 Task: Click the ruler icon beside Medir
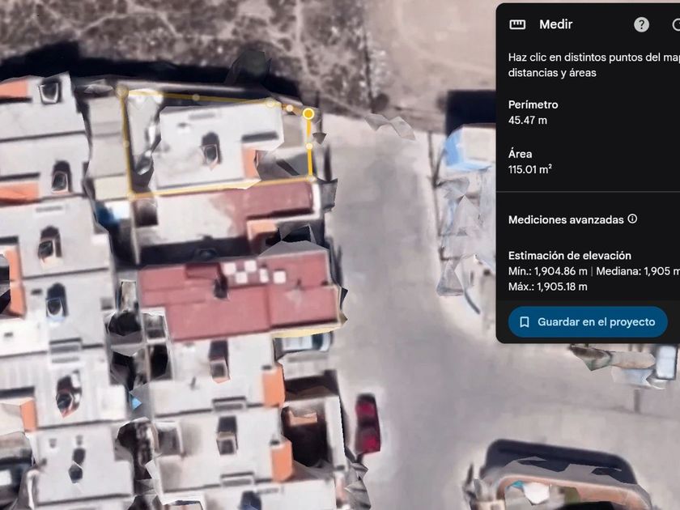tap(517, 25)
